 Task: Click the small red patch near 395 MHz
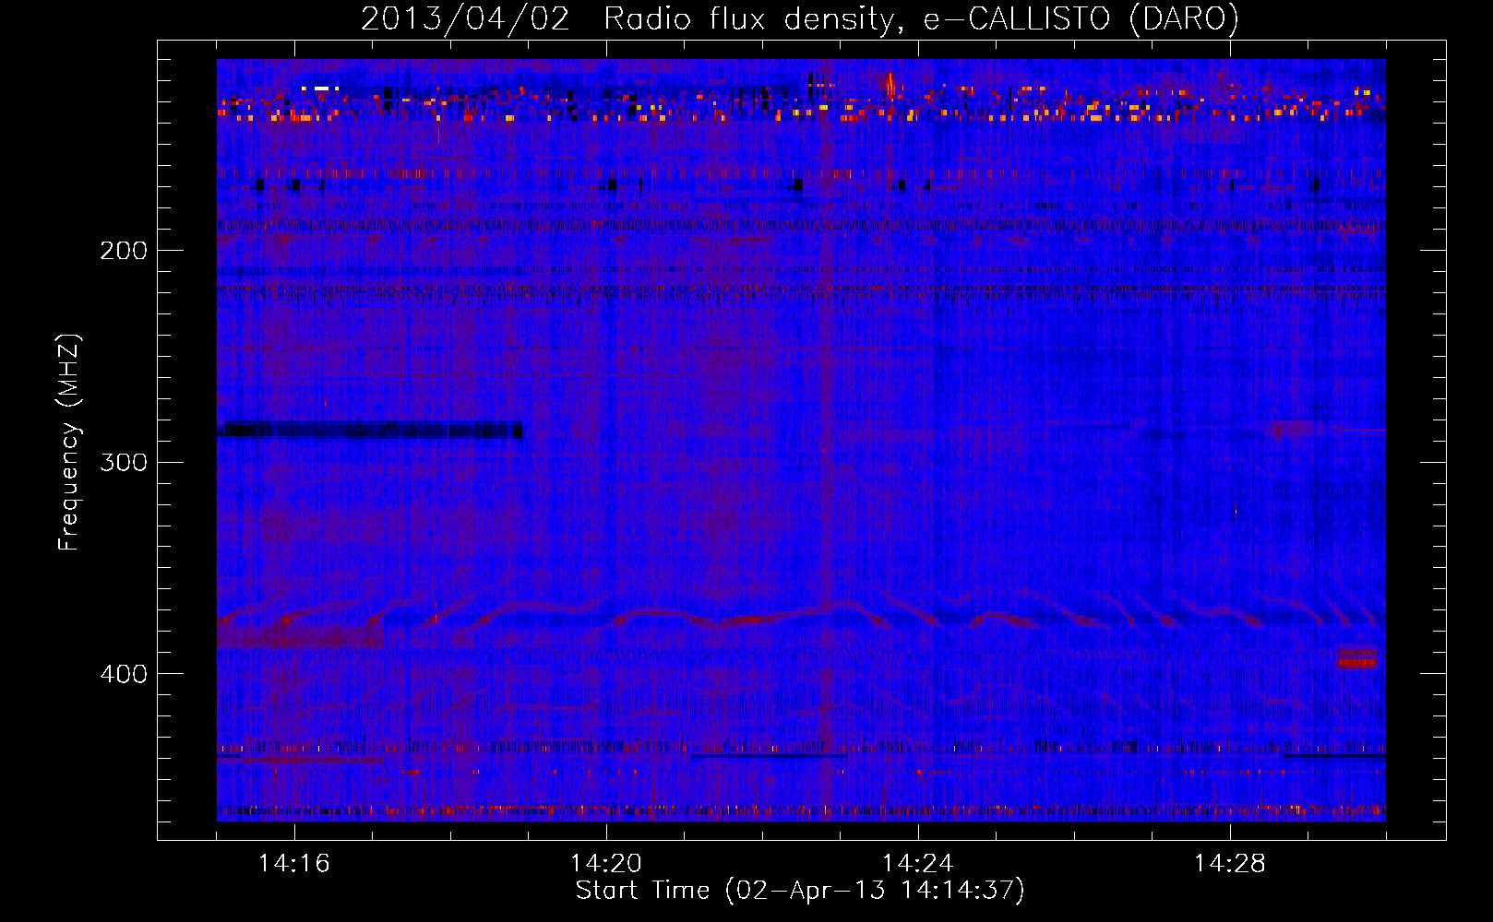1357,656
